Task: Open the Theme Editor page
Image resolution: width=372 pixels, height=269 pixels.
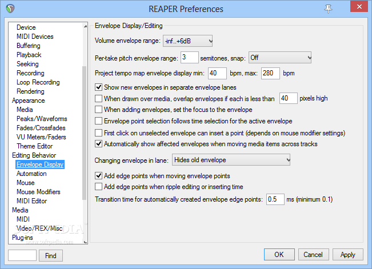Action: (x=35, y=146)
